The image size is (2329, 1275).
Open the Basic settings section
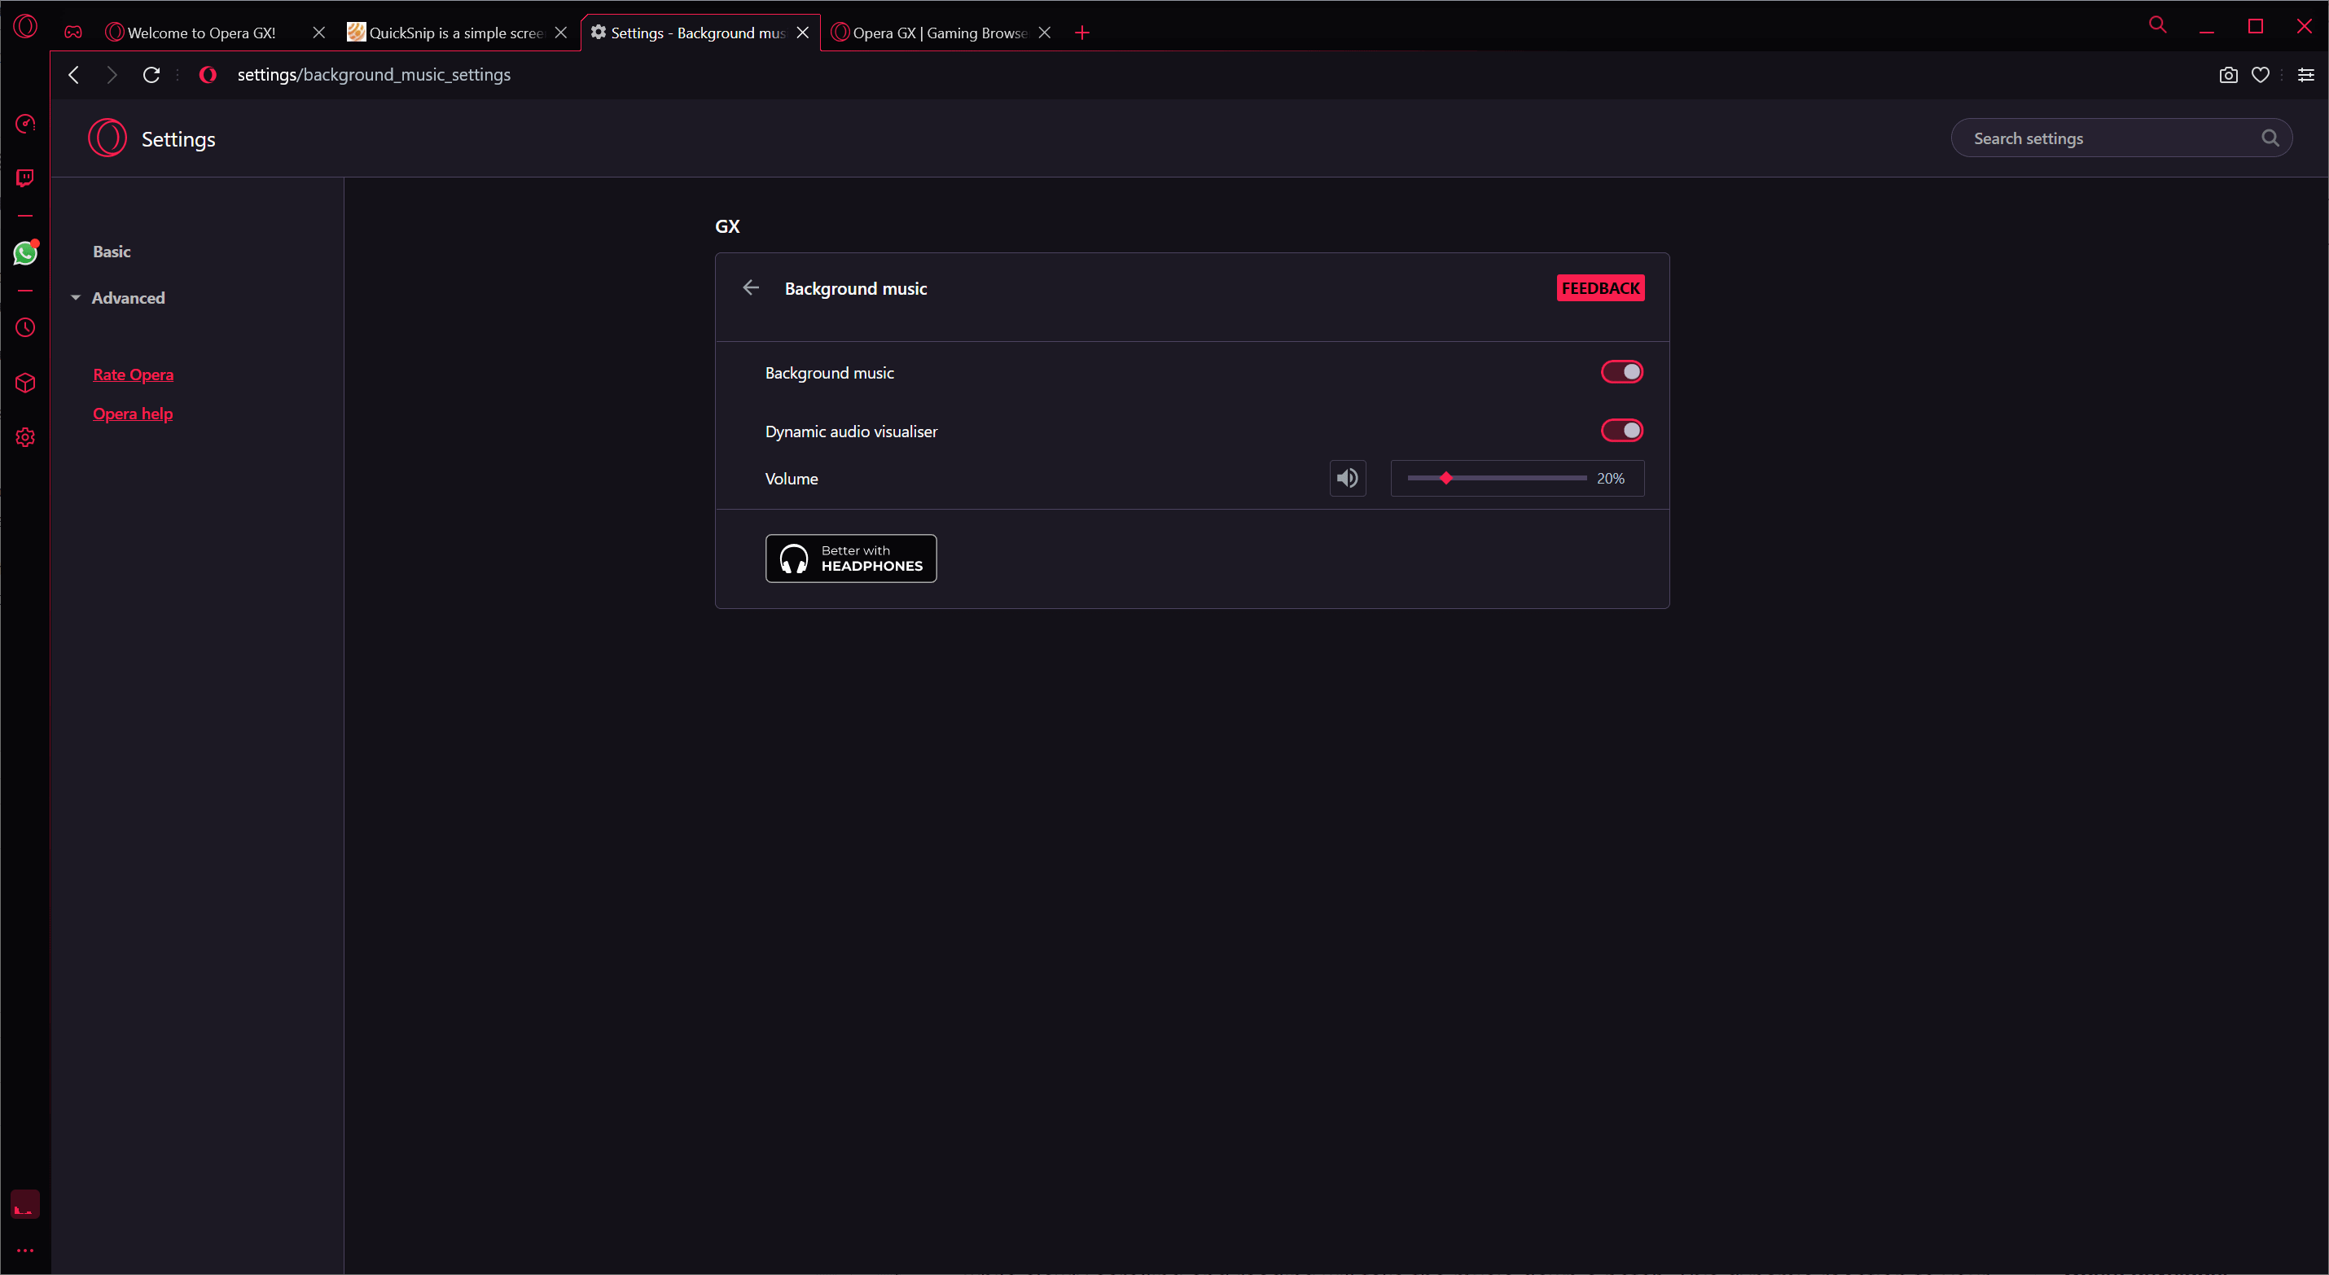[110, 252]
